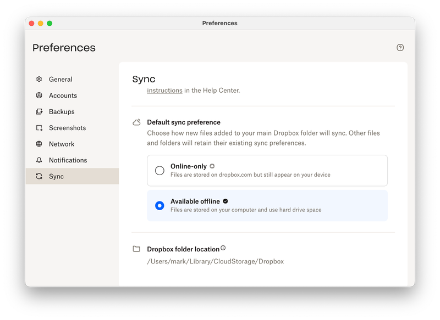The height and width of the screenshot is (320, 440).
Task: Click the Sync arrows icon
Action: (39, 176)
